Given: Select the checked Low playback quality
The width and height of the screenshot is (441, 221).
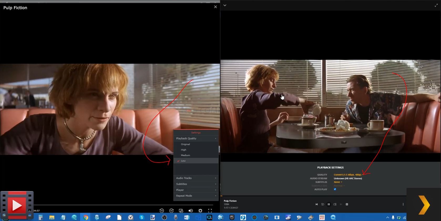Looking at the screenshot, I should click(196, 161).
